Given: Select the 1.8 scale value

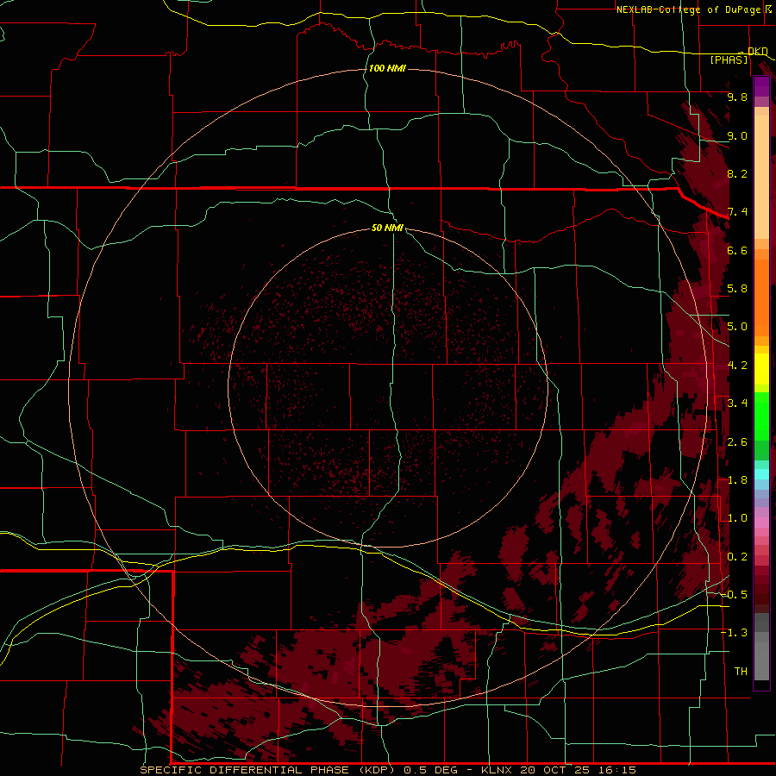Looking at the screenshot, I should (x=737, y=480).
